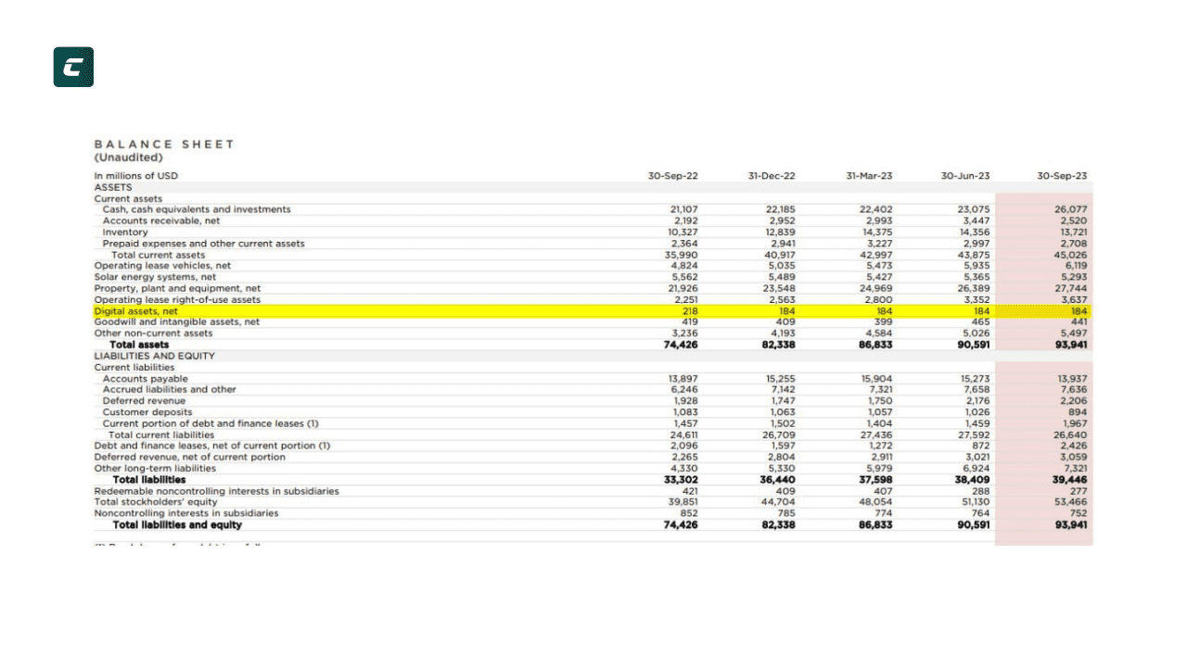
Task: Click inventory value 14,375 for 31-Mar-23
Action: (x=877, y=232)
